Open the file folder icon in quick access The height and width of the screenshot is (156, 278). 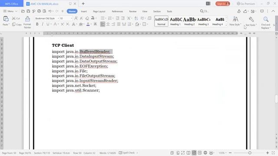tap(23, 11)
